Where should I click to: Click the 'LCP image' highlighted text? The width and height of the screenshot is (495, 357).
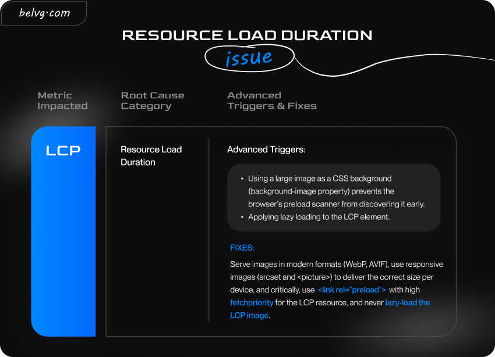[x=249, y=315]
